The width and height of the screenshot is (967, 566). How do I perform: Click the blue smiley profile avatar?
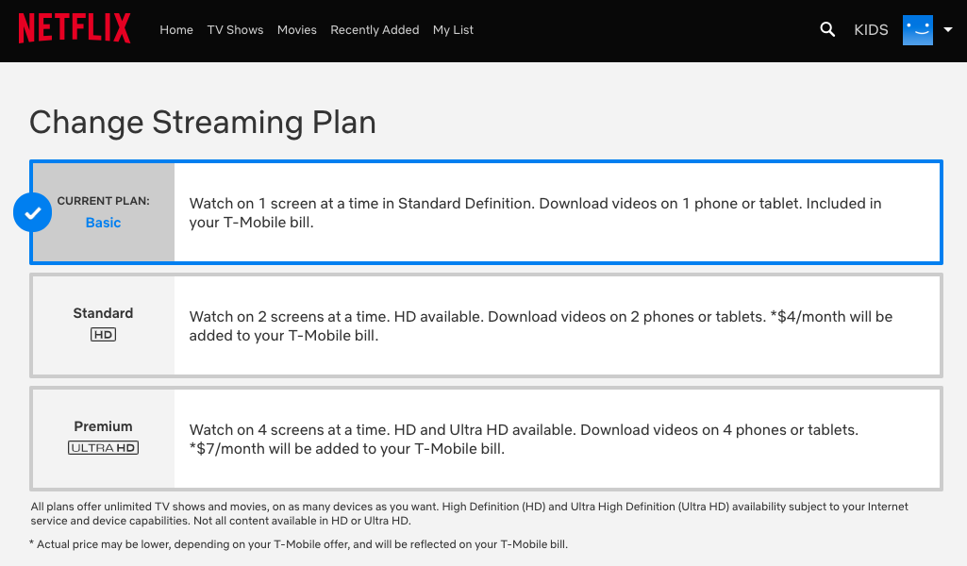coord(918,30)
